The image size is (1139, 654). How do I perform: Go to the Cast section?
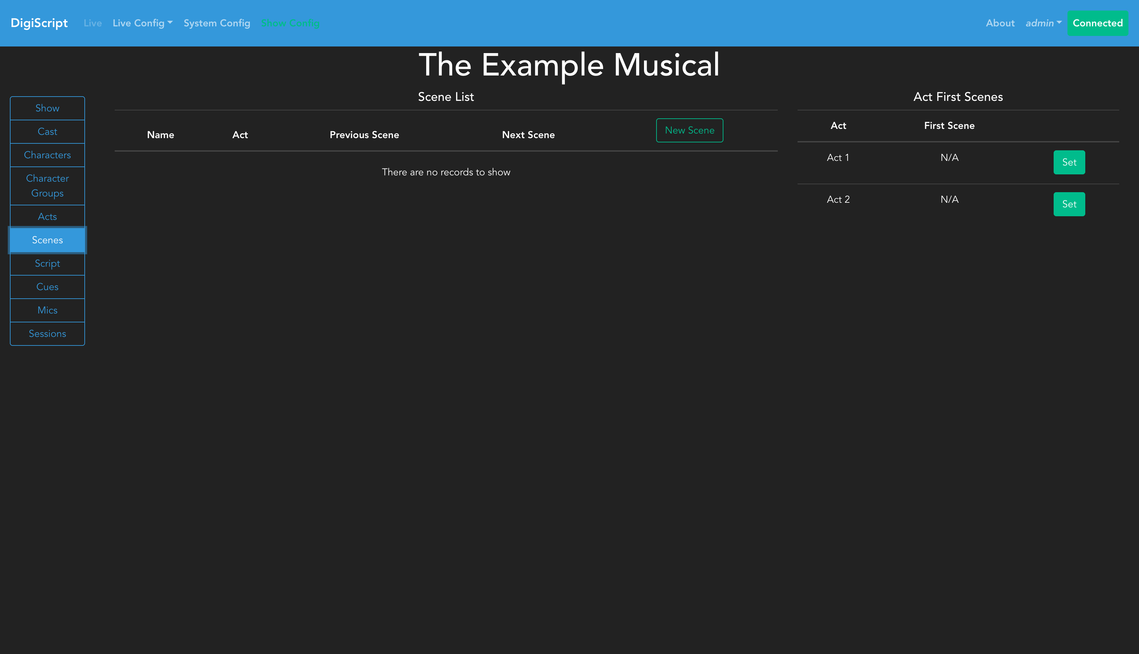point(47,132)
